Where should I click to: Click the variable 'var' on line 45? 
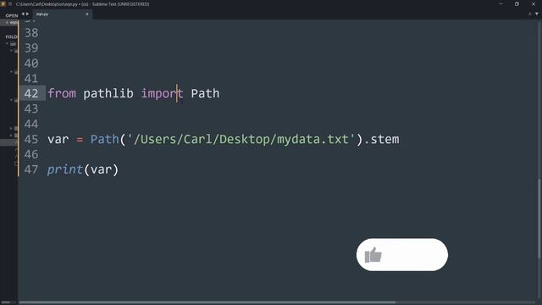pyautogui.click(x=58, y=139)
